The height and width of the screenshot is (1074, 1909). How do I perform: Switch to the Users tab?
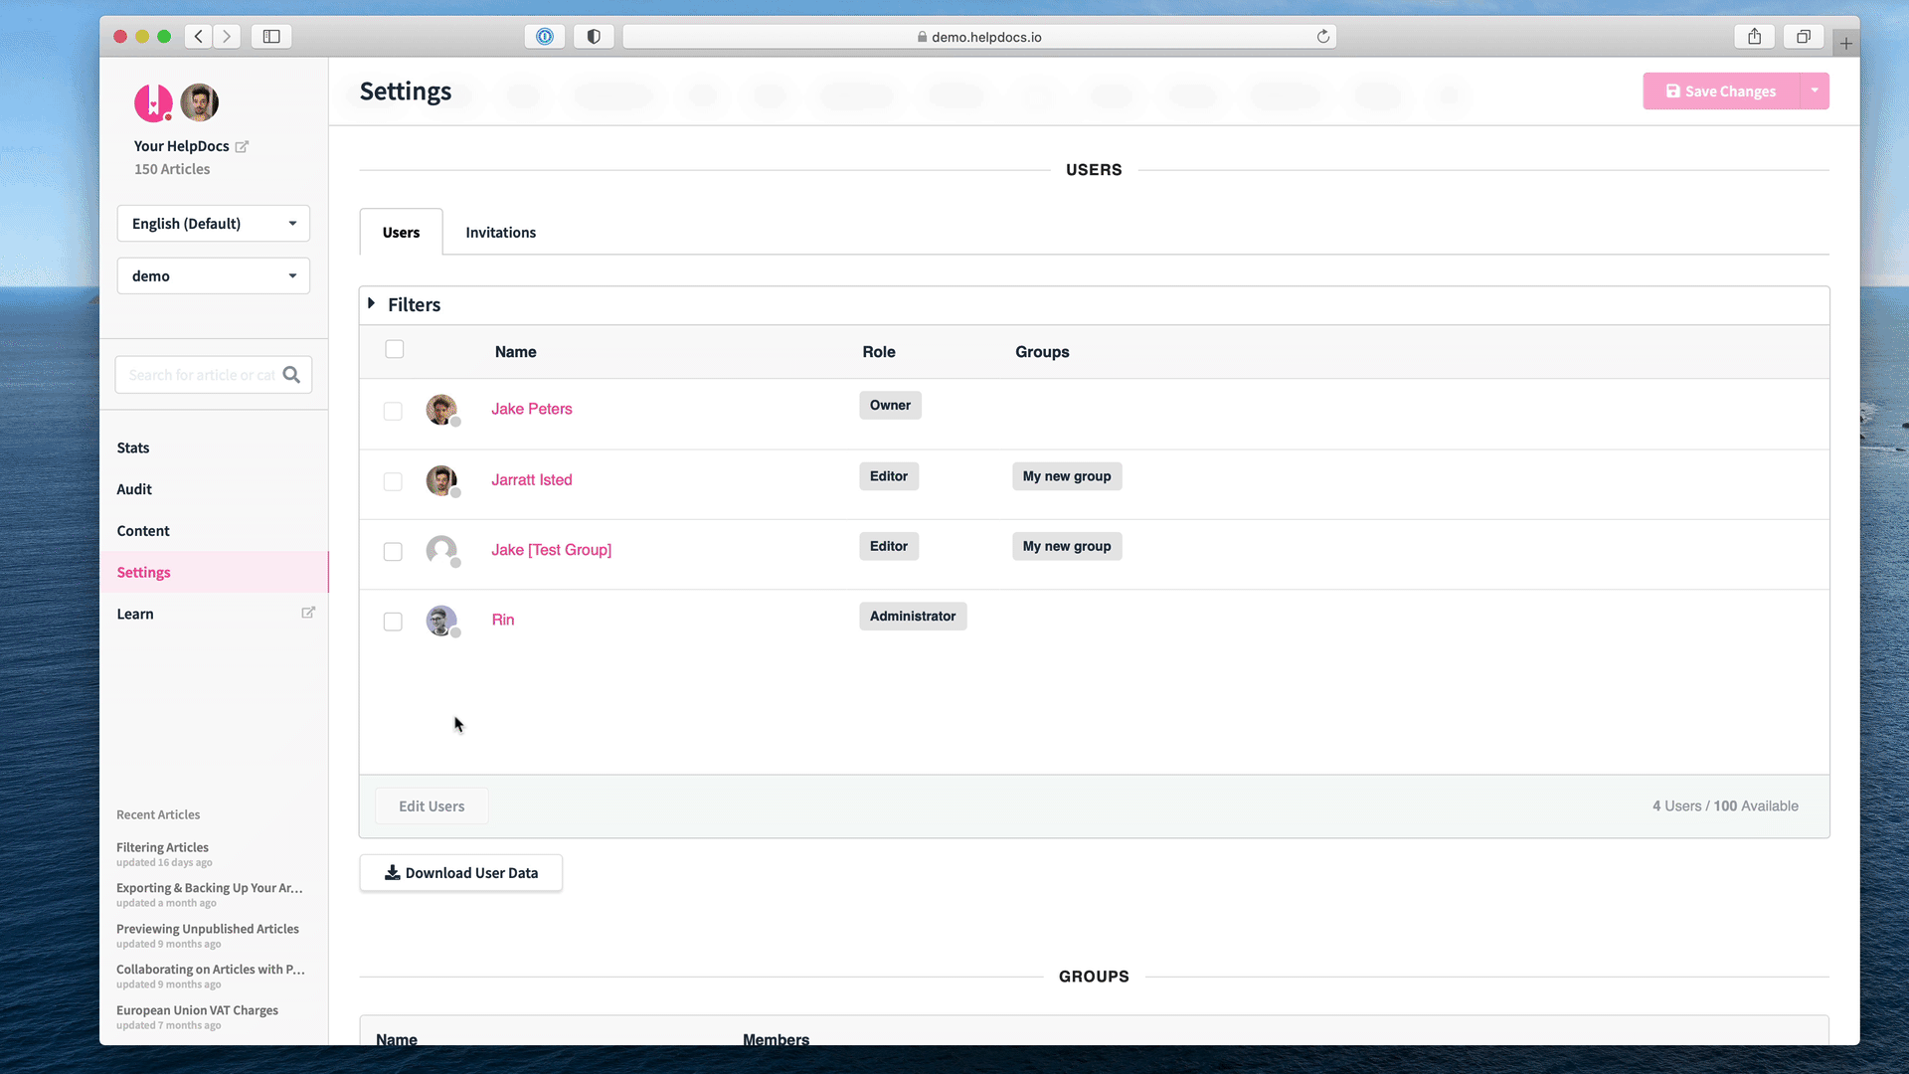[x=402, y=233]
